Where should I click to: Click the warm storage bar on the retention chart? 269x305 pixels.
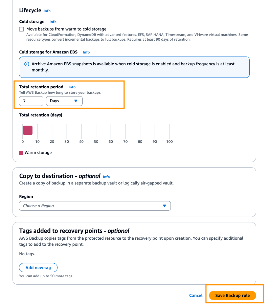27,130
